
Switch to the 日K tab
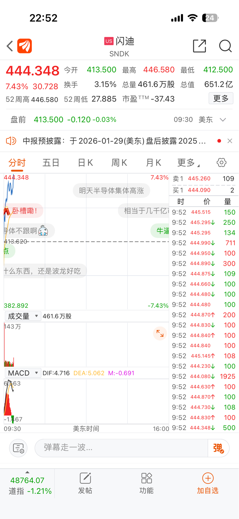coord(85,163)
